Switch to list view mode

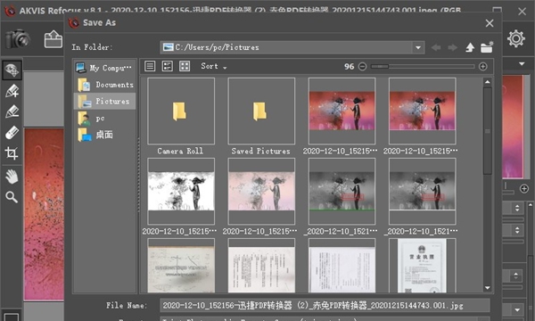pyautogui.click(x=150, y=66)
